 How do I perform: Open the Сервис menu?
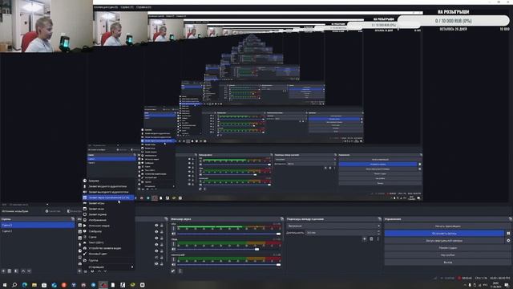tap(127, 7)
